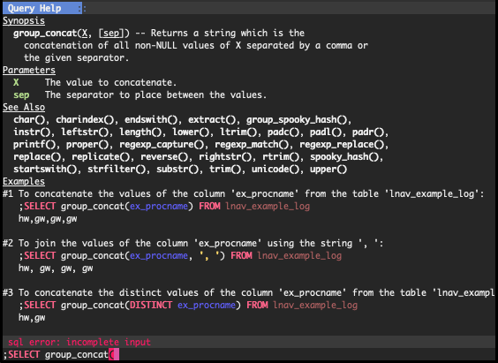Click 'The separator to place between the values.'

click(x=155, y=95)
